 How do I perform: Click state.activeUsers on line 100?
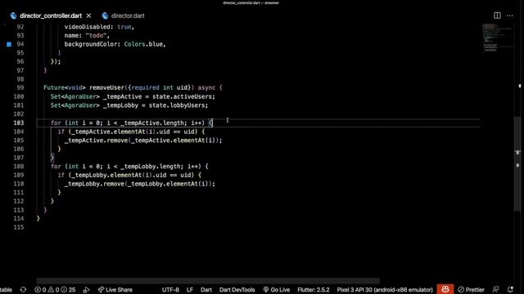point(183,96)
